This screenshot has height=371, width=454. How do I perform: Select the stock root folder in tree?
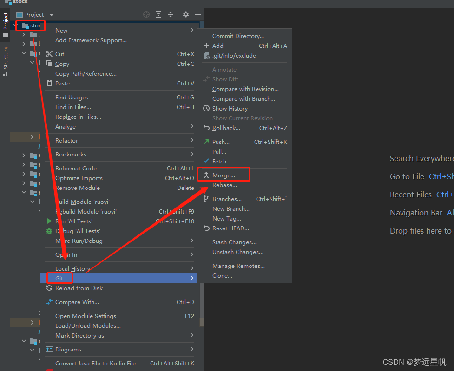(31, 26)
